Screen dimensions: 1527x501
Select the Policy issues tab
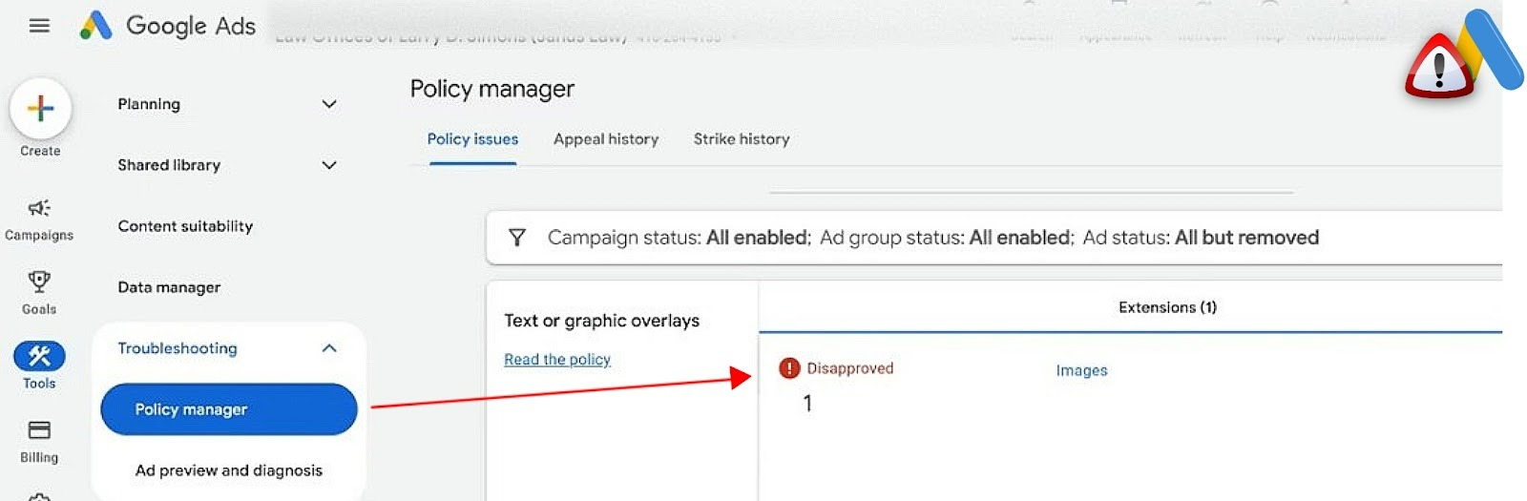click(472, 139)
